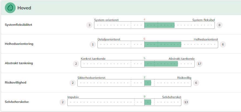Click the badge showing 17 for Abstrakt tænkende
This screenshot has height=112, width=241.
click(x=200, y=64)
